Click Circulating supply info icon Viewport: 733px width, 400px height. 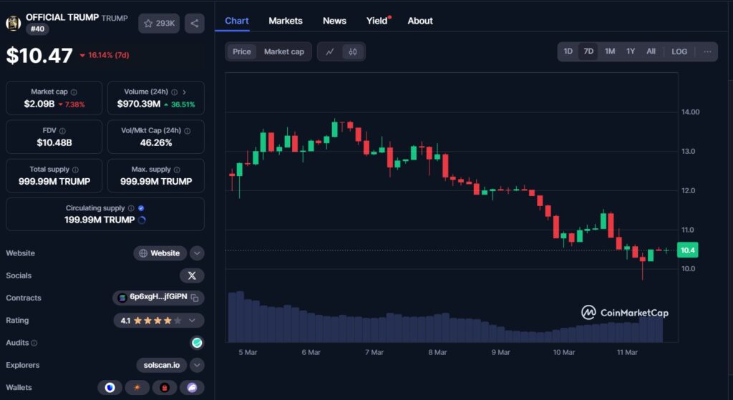[x=132, y=208]
